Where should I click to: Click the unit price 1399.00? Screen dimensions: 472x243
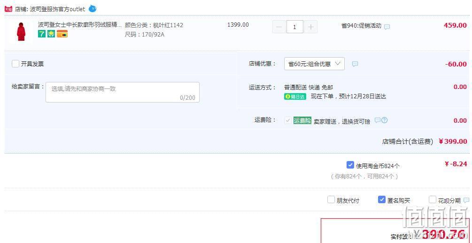coord(238,25)
